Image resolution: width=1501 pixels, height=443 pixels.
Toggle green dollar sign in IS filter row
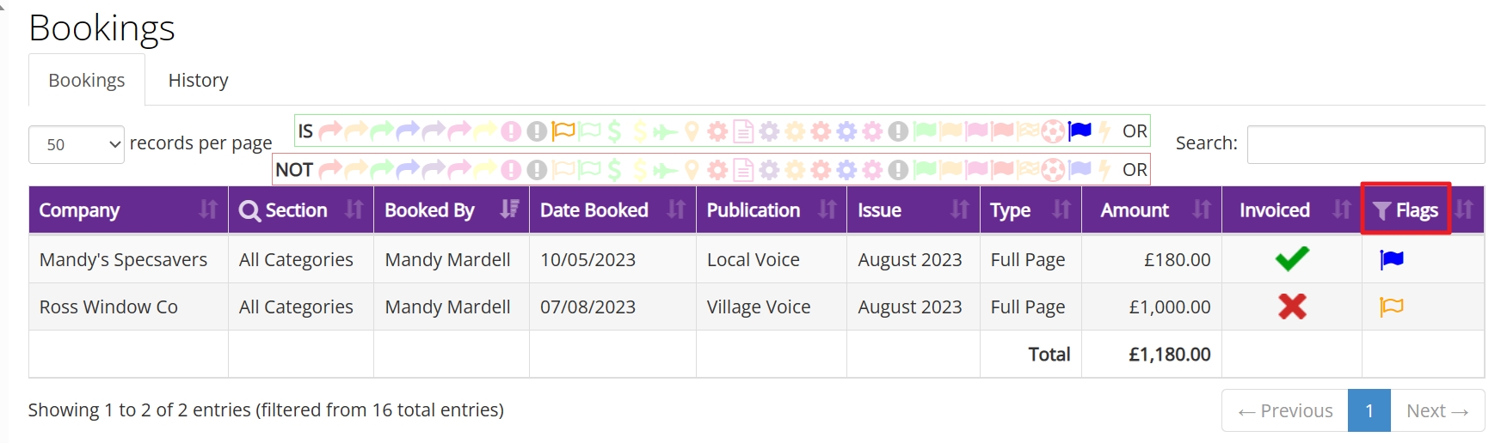tap(614, 131)
